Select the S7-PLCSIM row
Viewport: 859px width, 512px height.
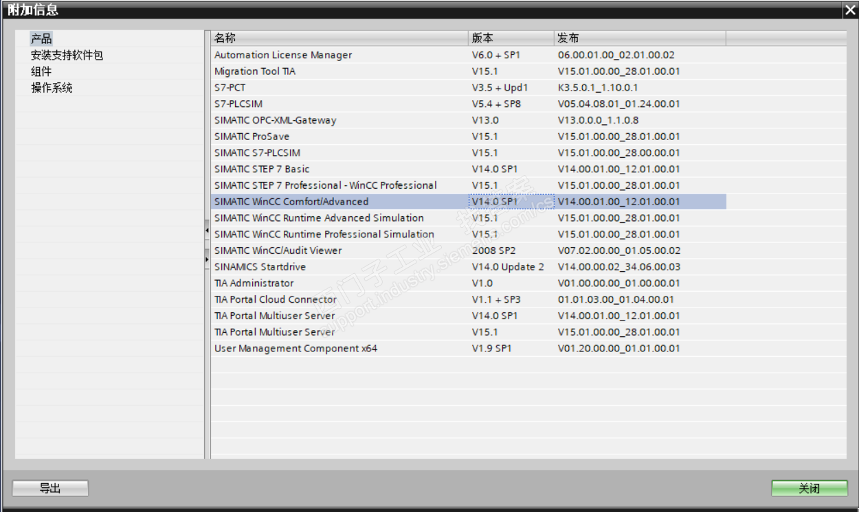tap(469, 104)
